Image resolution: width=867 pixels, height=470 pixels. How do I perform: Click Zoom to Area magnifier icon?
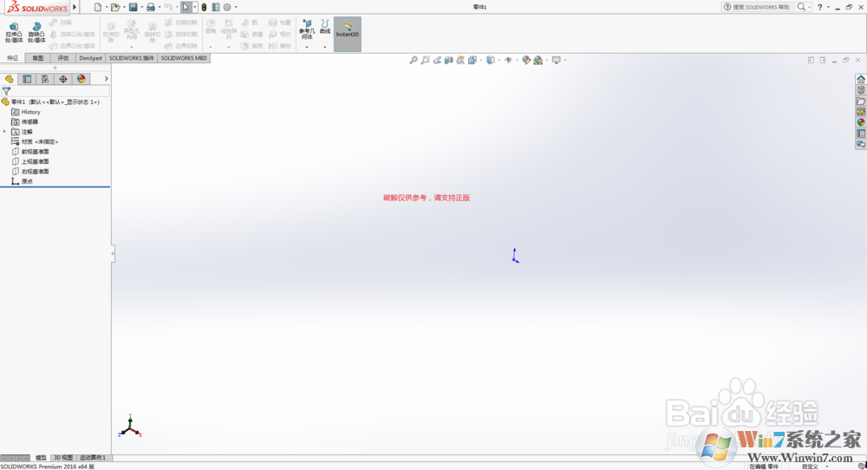click(x=425, y=61)
